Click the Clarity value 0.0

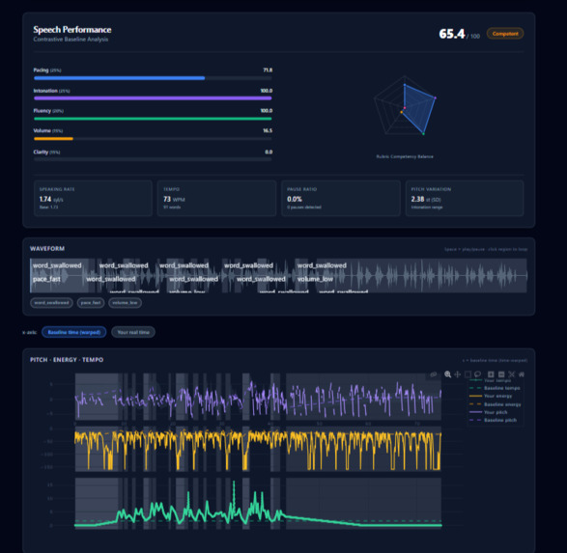click(x=269, y=152)
